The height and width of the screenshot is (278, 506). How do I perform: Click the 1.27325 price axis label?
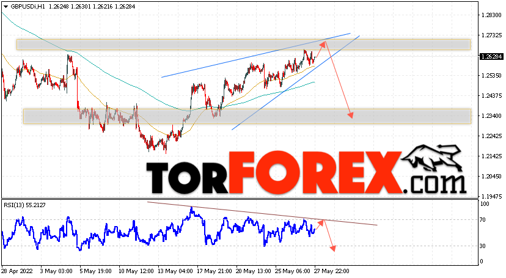click(491, 35)
